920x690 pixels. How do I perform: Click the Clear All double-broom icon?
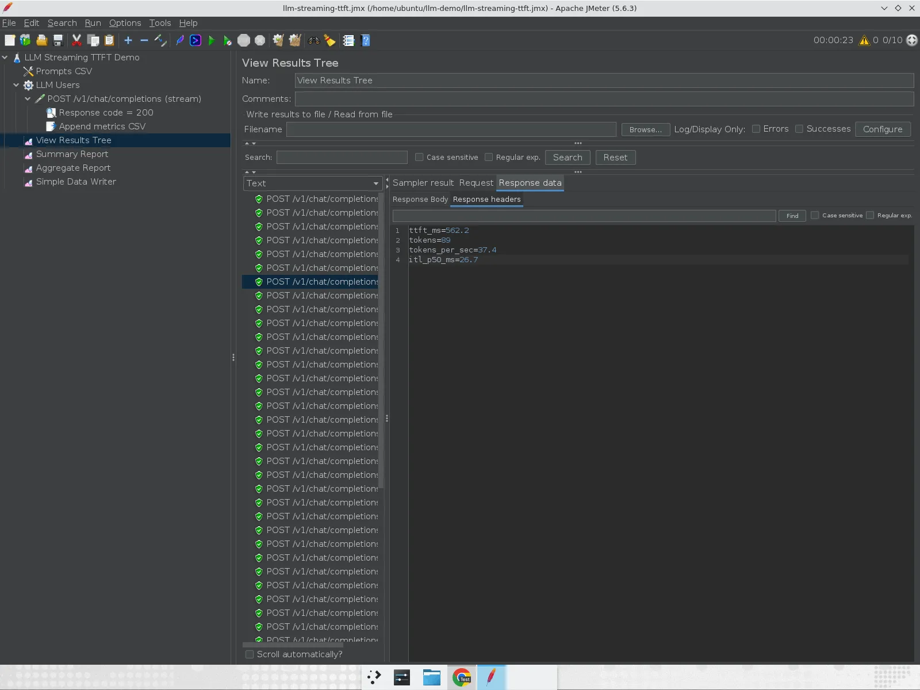[x=295, y=40]
